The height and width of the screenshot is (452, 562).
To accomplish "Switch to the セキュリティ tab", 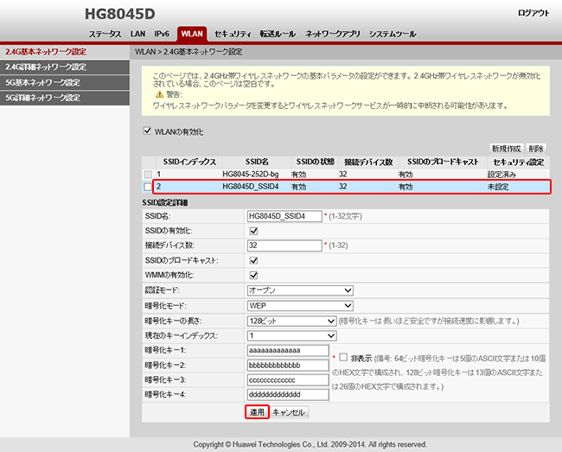I will pos(232,34).
